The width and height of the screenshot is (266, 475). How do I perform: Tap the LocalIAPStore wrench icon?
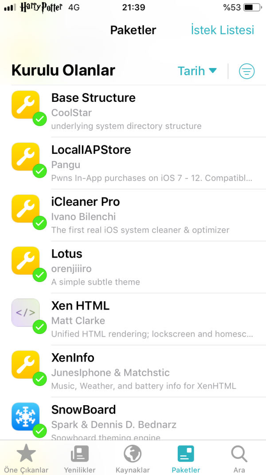pos(25,157)
